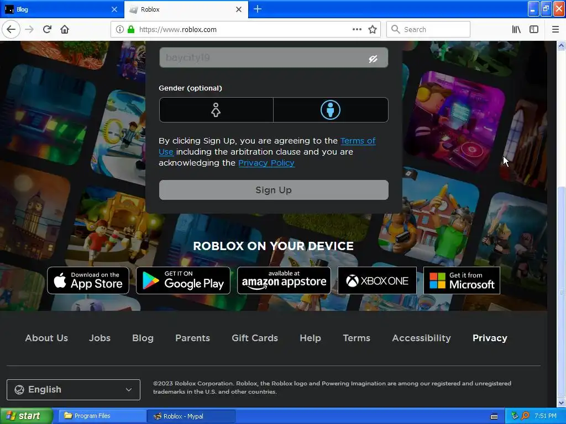This screenshot has width=566, height=424.
Task: Expand the English language dropdown
Action: coord(74,390)
